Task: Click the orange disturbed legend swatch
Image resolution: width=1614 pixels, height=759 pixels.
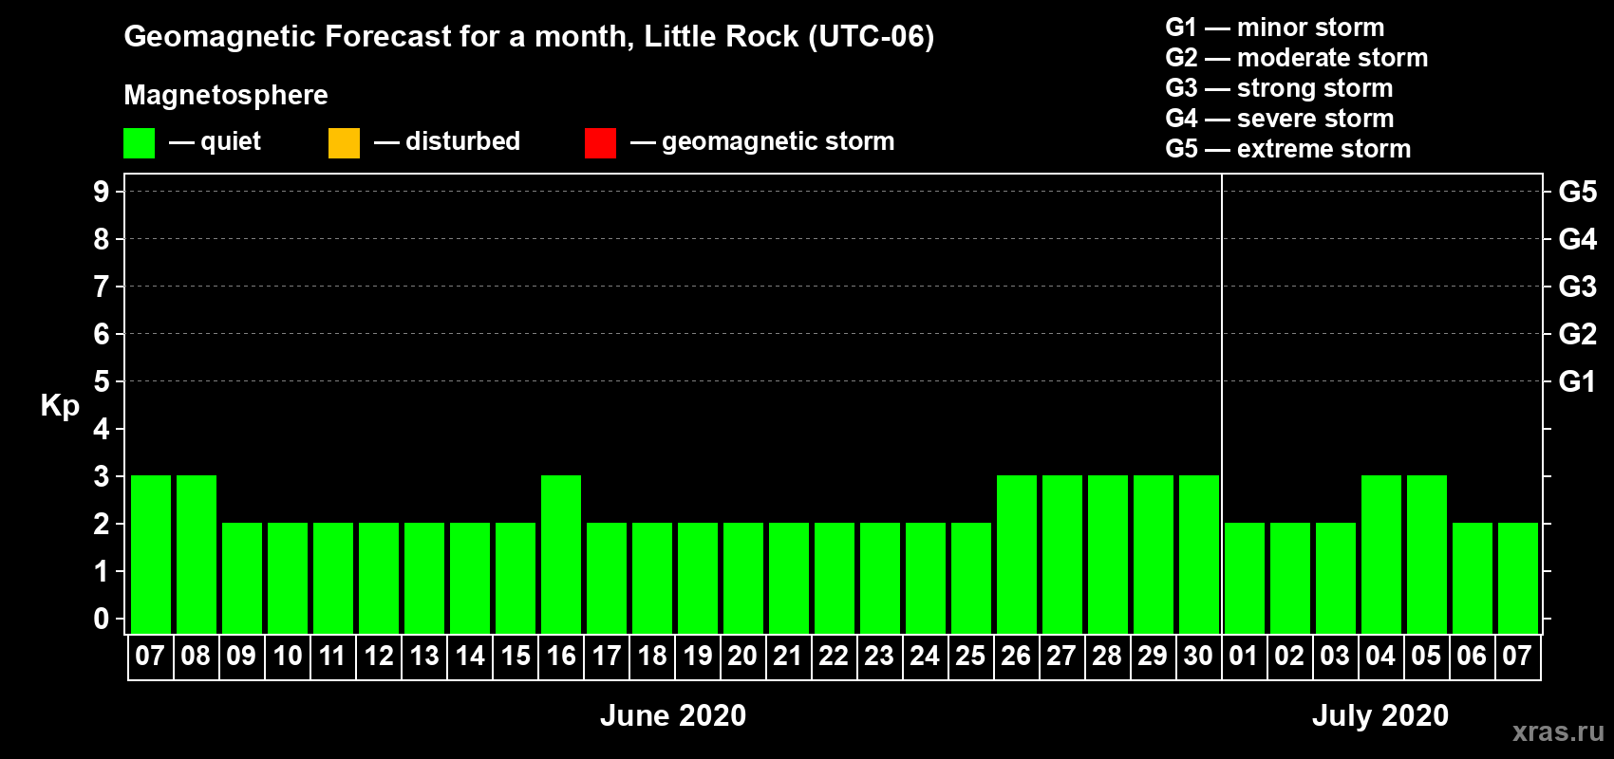Action: click(x=344, y=143)
